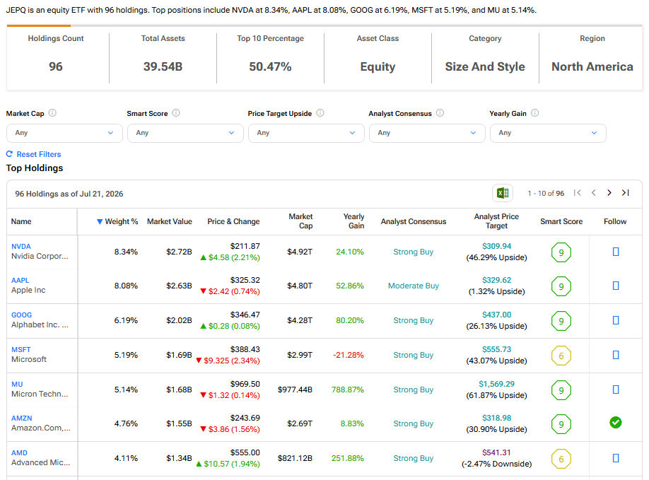Select the Holdings Count summary tab
649x480 pixels.
pos(56,57)
